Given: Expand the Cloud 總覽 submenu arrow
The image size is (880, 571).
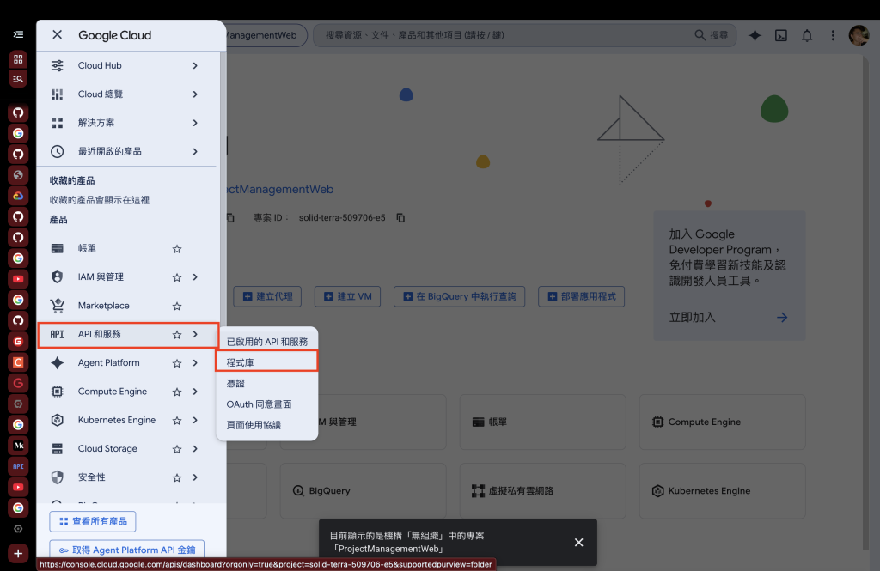Looking at the screenshot, I should click(195, 94).
